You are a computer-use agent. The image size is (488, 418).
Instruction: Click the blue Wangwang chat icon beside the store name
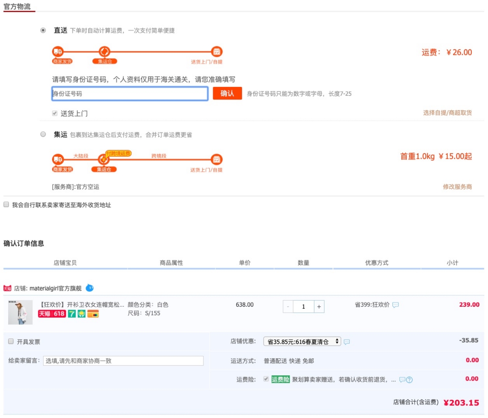(90, 288)
